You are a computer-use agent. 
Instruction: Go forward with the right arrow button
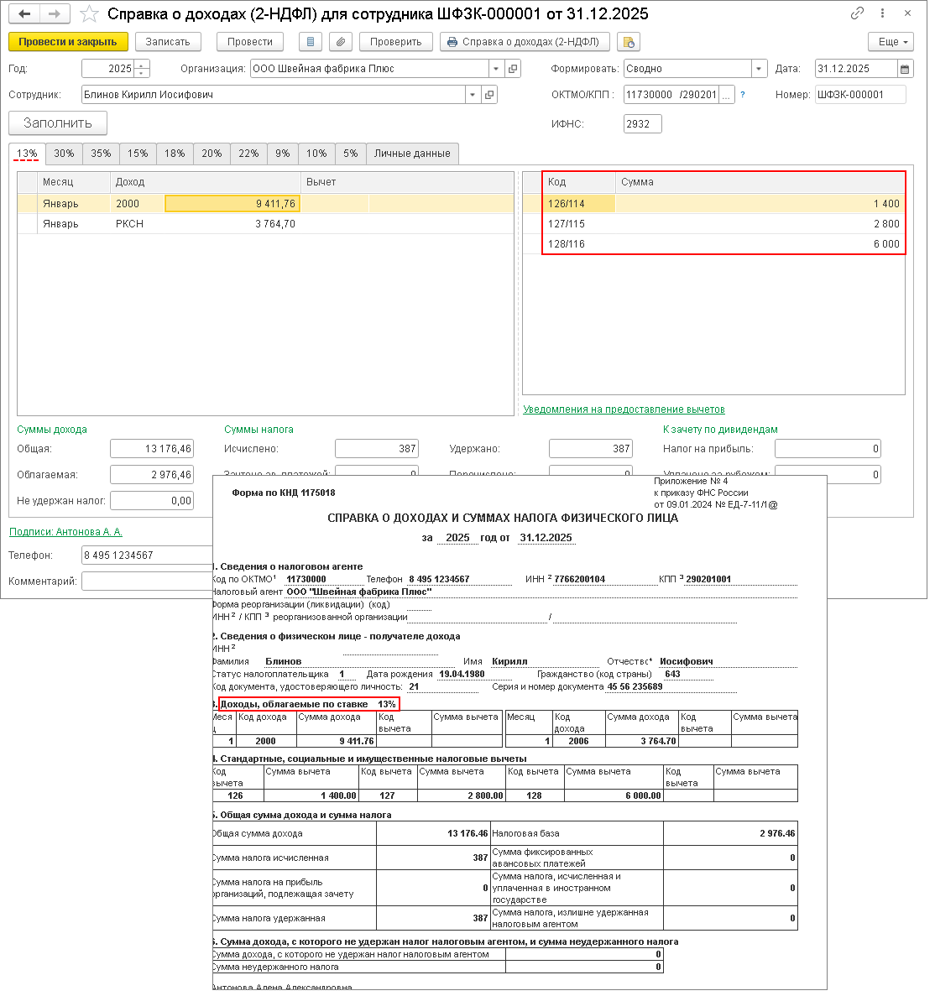point(55,13)
